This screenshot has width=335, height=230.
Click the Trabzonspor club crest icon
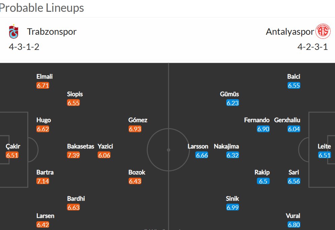[x=13, y=31]
